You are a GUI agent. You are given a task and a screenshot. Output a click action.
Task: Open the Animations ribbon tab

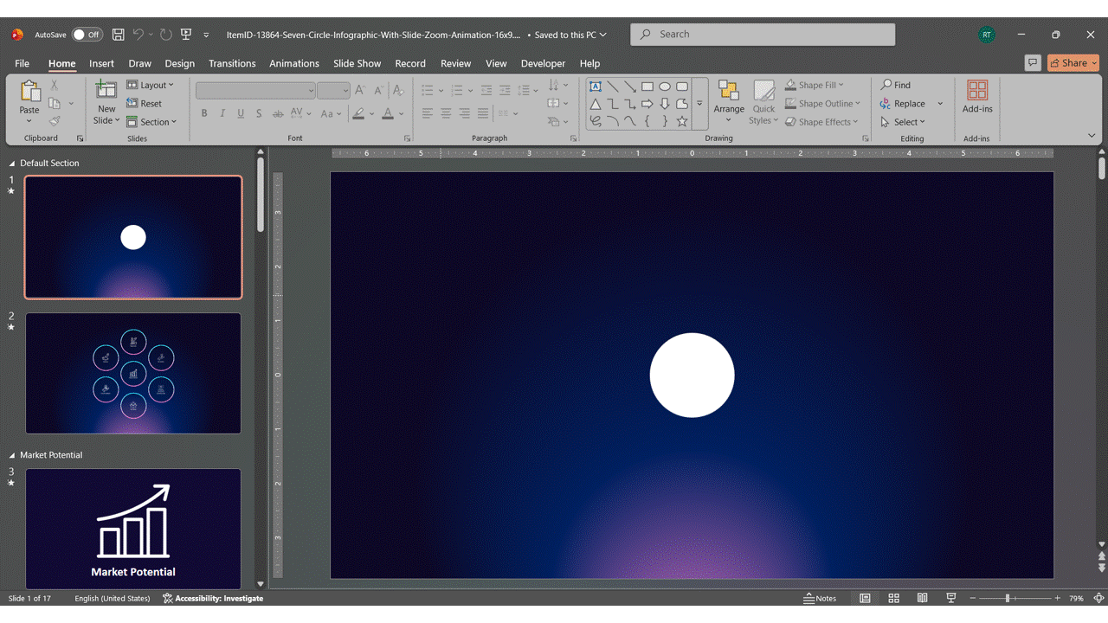[294, 63]
